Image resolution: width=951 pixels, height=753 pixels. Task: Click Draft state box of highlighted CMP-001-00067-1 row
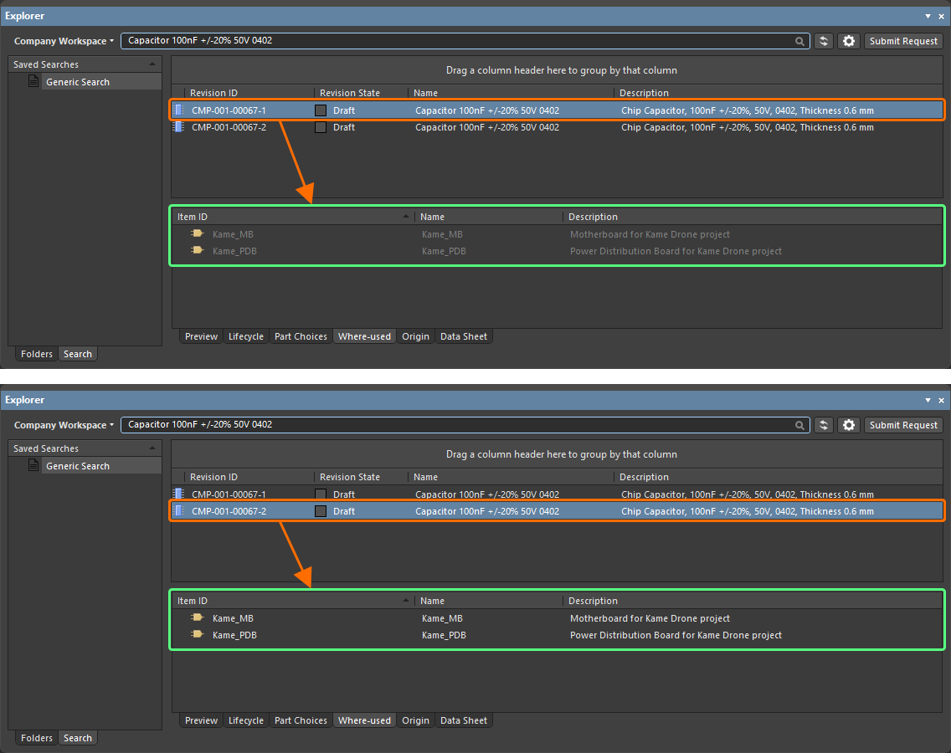(x=321, y=110)
